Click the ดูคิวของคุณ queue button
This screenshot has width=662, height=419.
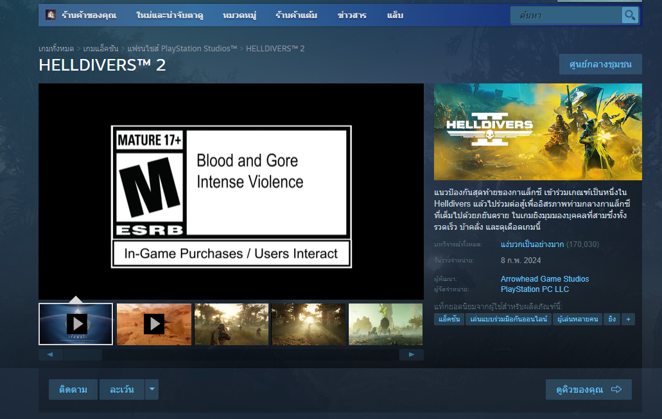[x=589, y=389]
